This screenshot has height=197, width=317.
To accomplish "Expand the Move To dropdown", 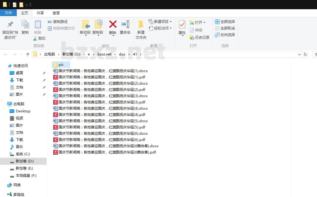I will pos(85,35).
